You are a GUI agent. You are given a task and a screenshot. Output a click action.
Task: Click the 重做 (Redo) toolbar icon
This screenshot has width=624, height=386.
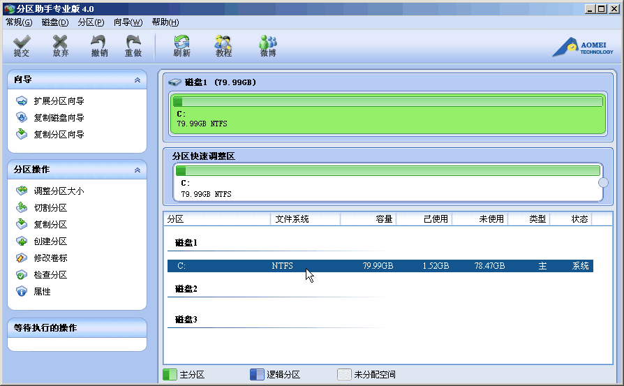point(133,46)
